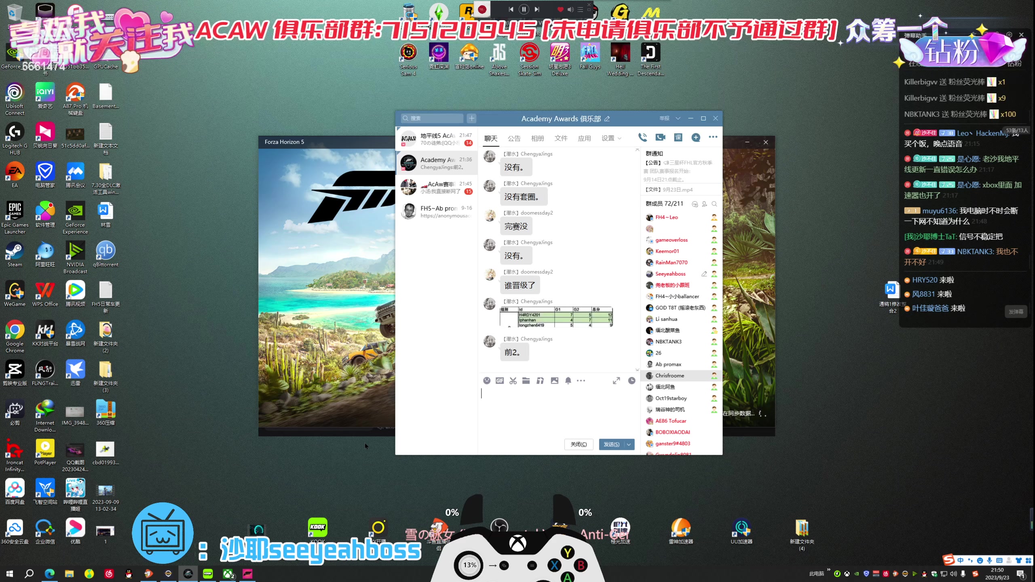Click the add-member icon beside 群成员
Image resolution: width=1035 pixels, height=582 pixels.
pyautogui.click(x=705, y=204)
